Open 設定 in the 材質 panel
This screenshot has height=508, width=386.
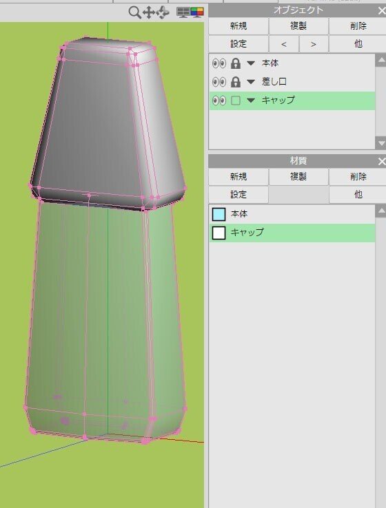(238, 194)
